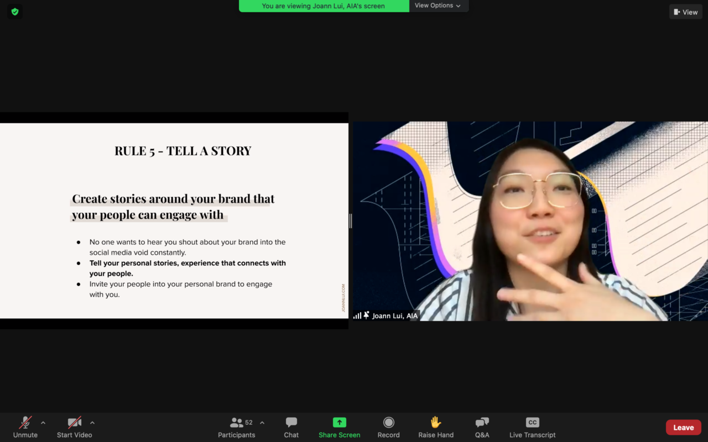Viewport: 708px width, 442px height.
Task: Open the View Options menu
Action: 438,6
